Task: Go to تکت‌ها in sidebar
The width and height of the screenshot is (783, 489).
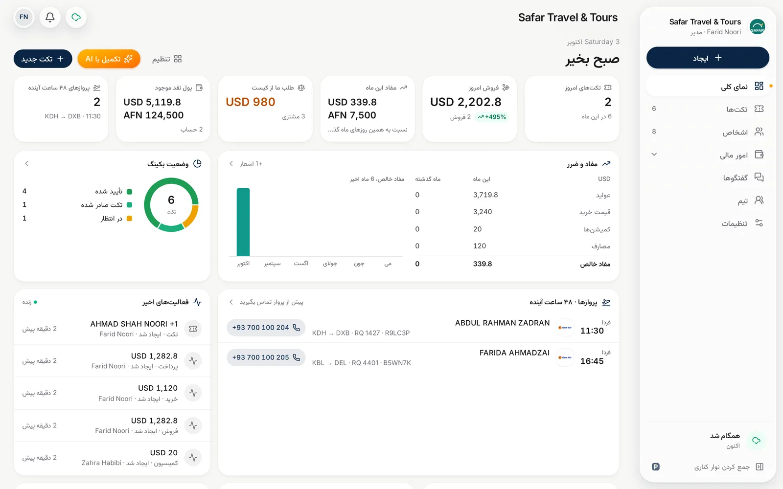Action: click(x=708, y=109)
